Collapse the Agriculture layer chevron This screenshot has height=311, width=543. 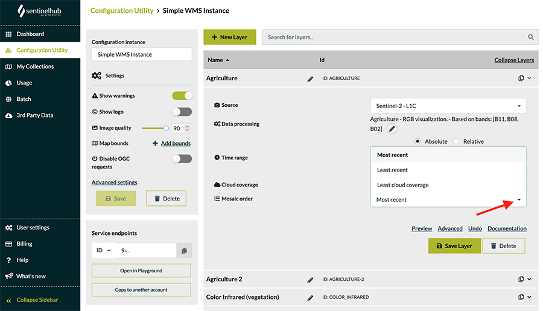coord(530,79)
